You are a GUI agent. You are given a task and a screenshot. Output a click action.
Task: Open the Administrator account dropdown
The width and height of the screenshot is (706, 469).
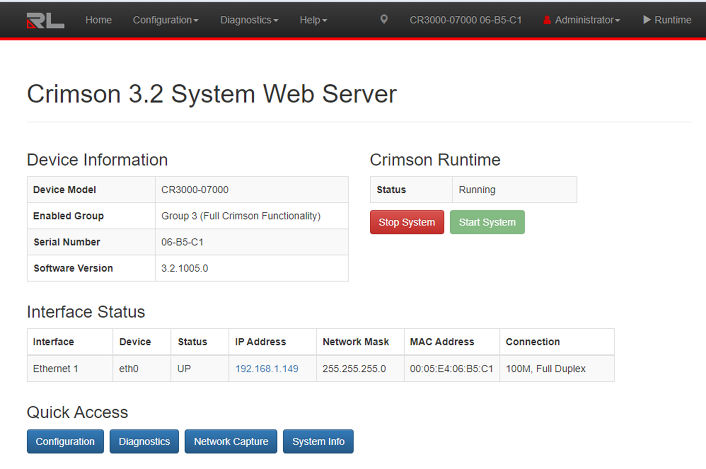pyautogui.click(x=587, y=20)
